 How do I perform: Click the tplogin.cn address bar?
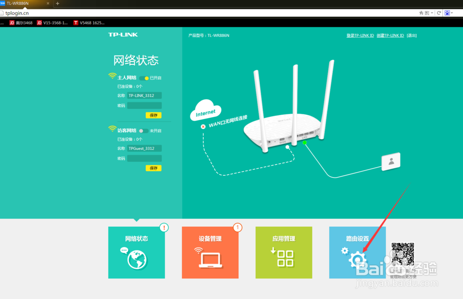tap(206, 13)
